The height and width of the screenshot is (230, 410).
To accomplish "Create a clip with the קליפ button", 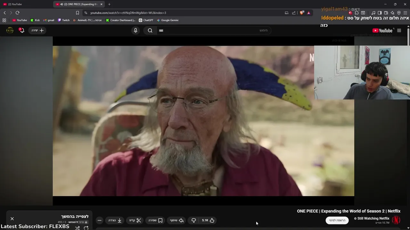I will click(135, 220).
